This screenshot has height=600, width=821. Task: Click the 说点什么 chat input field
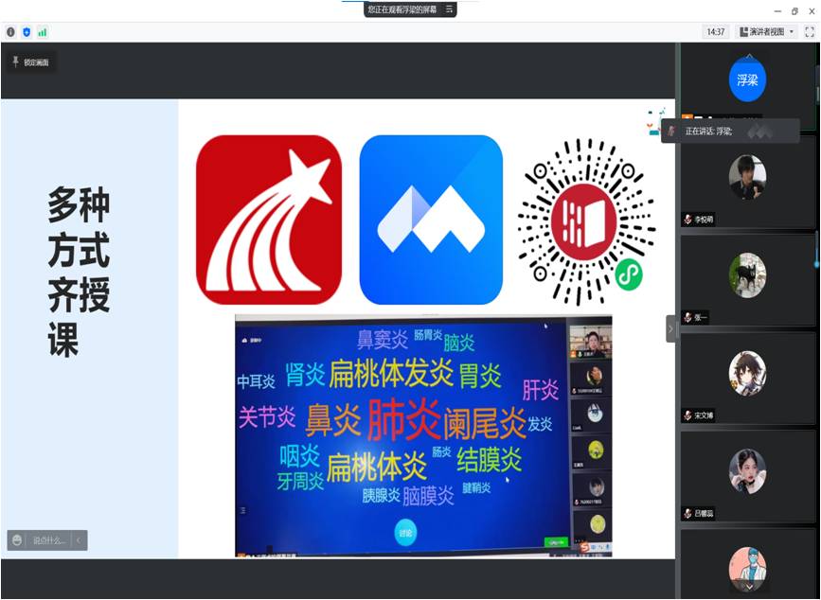(48, 539)
